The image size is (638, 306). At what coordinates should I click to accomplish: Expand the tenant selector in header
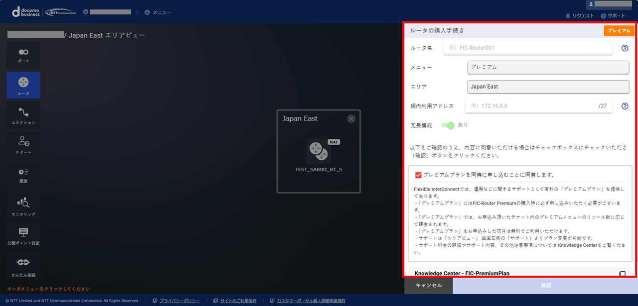click(x=107, y=12)
